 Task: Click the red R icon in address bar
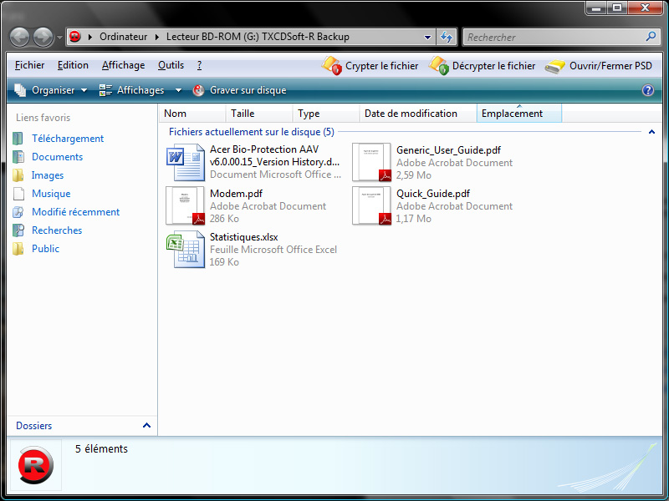(75, 37)
